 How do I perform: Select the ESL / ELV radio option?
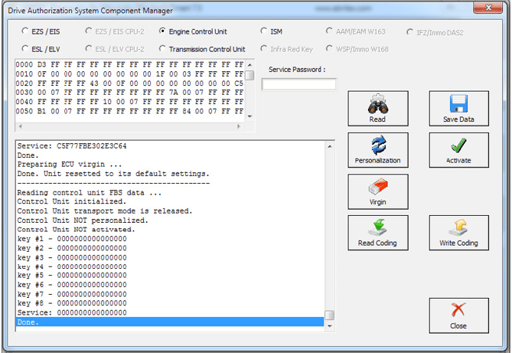(x=27, y=49)
